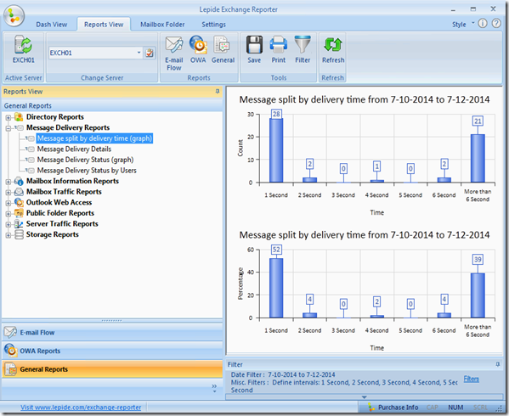Screen dimensions: 509x416
Task: Open the OWA reports ribbon icon
Action: (198, 49)
